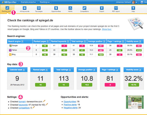This screenshot has height=115, width=147.
Task: Click the Show tour link
Action: 107,29
